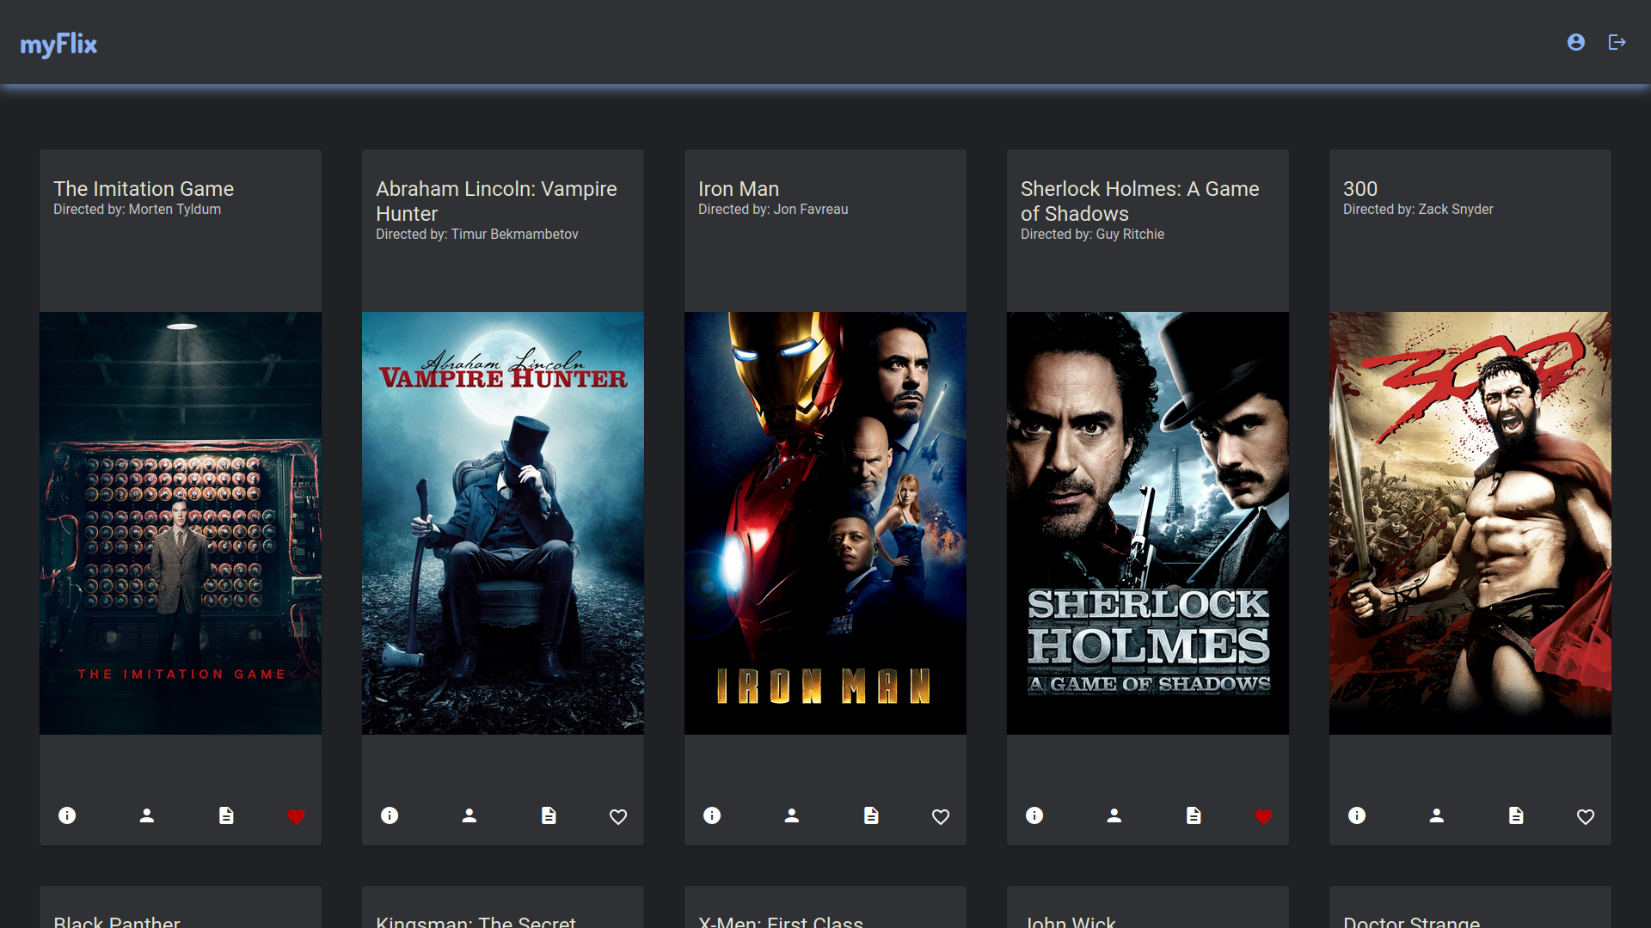Viewport: 1651px width, 928px height.
Task: View director icon on Iron Man card
Action: [792, 815]
